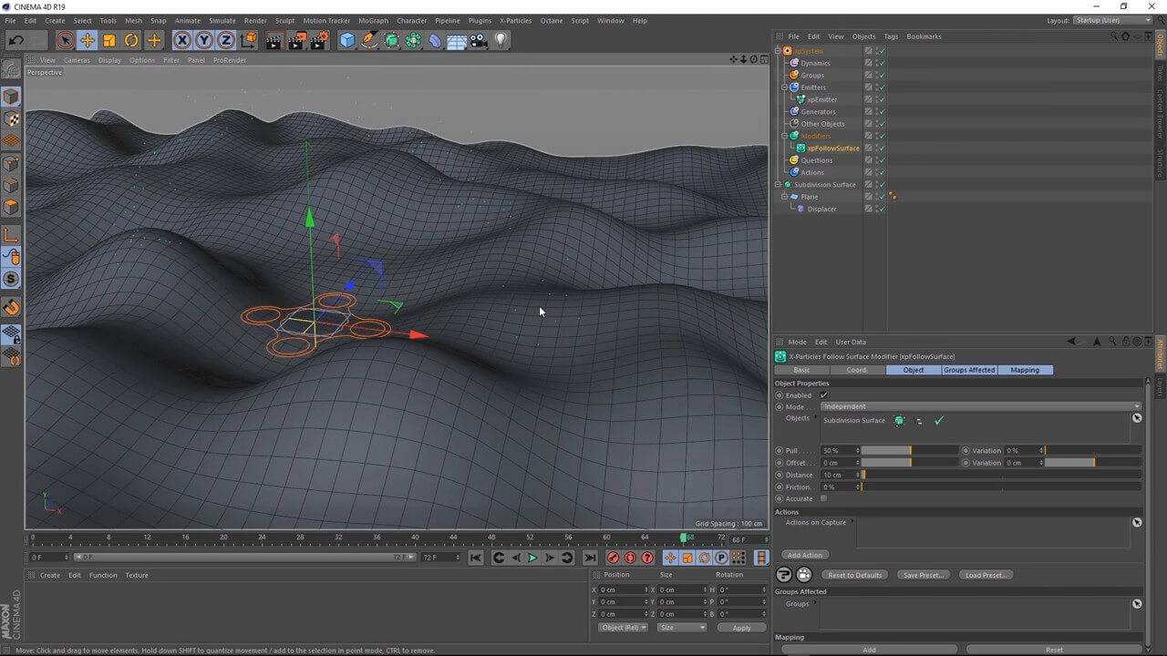Toggle the Y axis lock icon
This screenshot has width=1167, height=656.
pyautogui.click(x=203, y=40)
